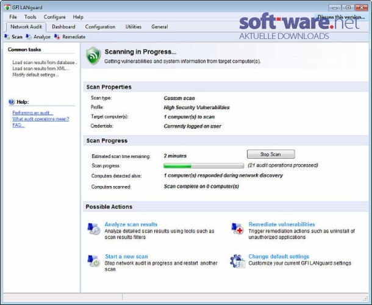The image size is (372, 305).
Task: Click the Scan toolbar label
Action: (17, 37)
